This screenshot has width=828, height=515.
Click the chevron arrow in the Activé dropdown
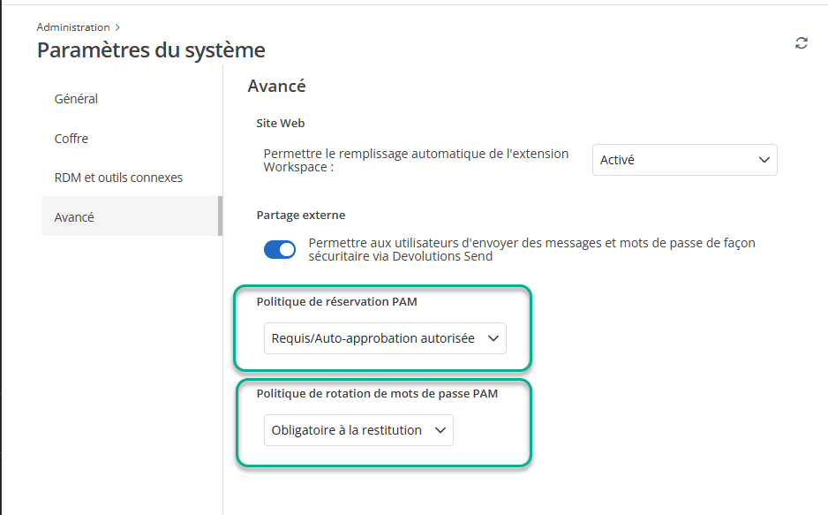[x=764, y=160]
